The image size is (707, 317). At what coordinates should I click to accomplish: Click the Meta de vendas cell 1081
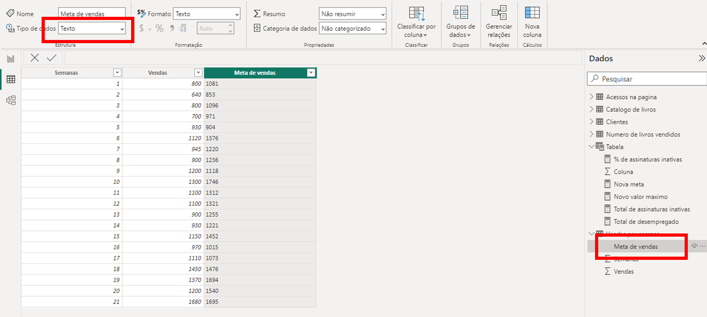click(260, 84)
